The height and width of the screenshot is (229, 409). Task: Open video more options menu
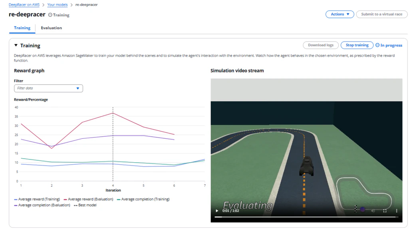point(397,211)
